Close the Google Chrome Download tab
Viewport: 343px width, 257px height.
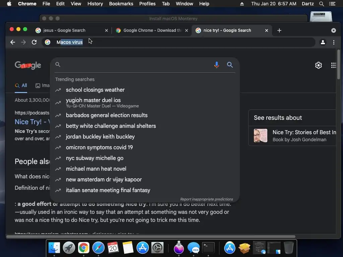pos(186,30)
